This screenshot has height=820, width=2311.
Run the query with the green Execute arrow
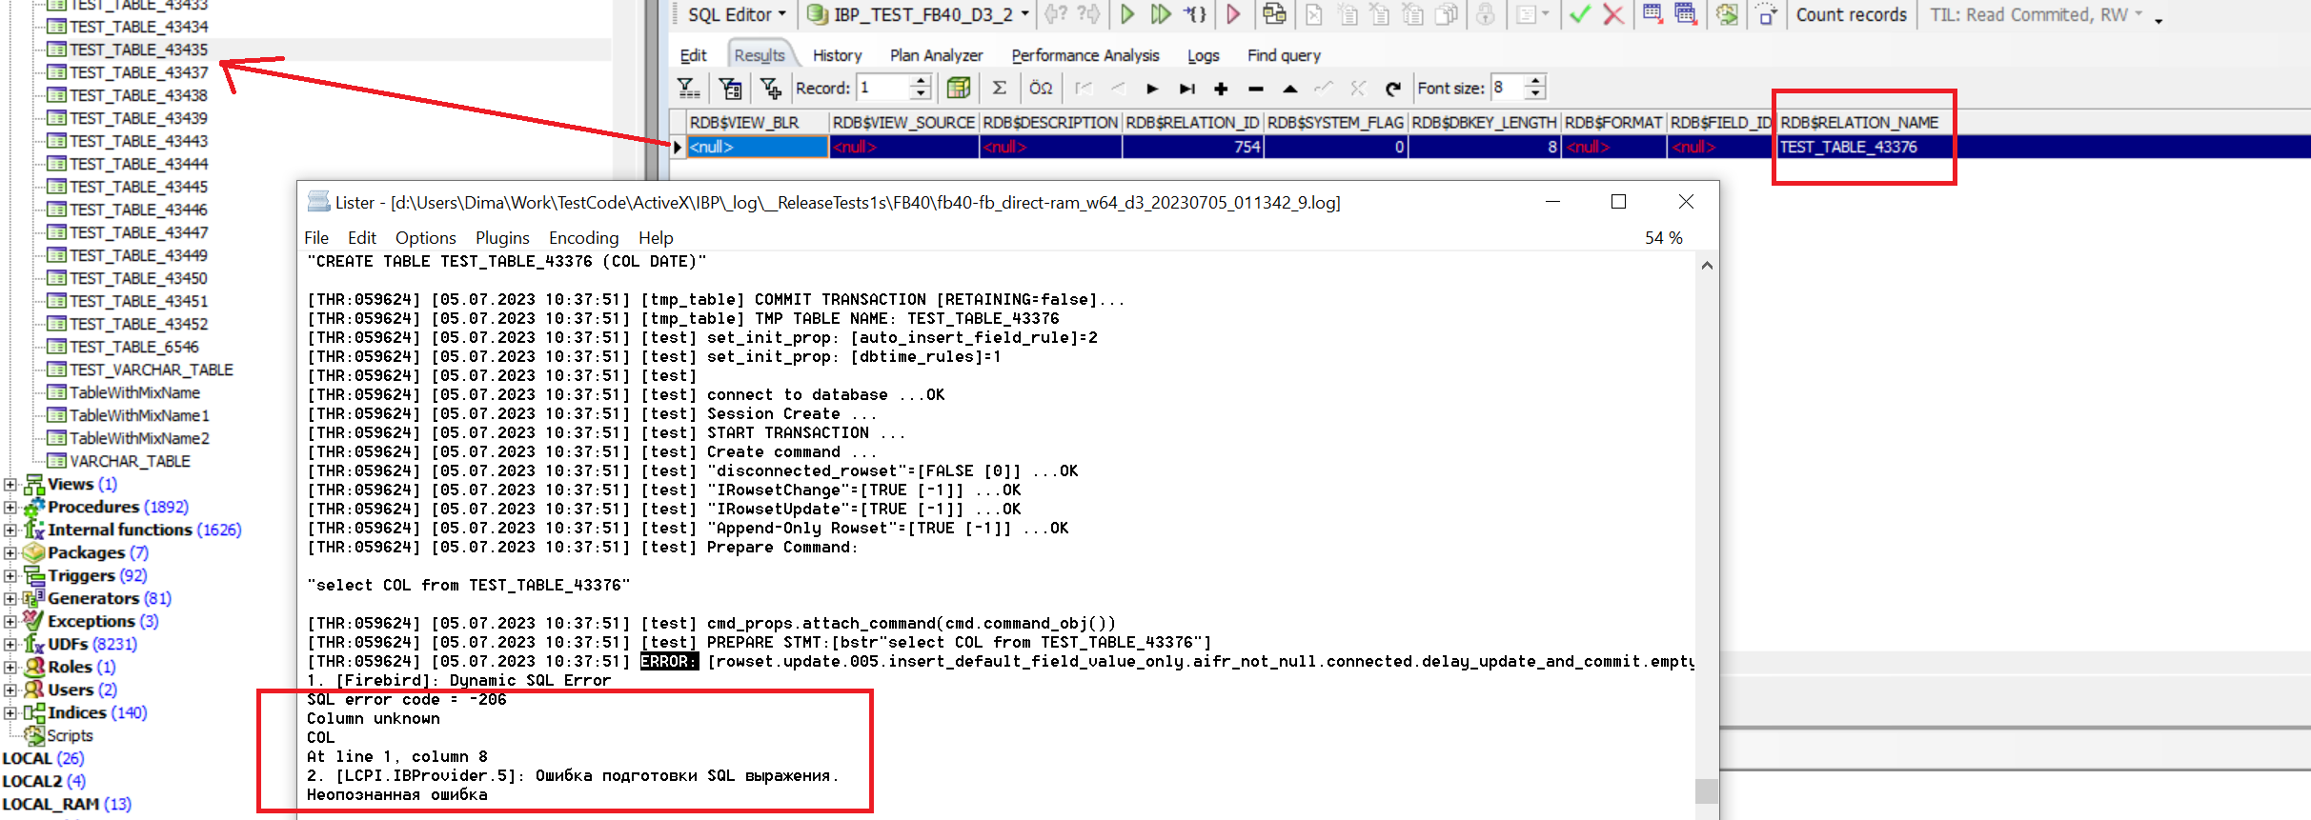click(x=1127, y=14)
